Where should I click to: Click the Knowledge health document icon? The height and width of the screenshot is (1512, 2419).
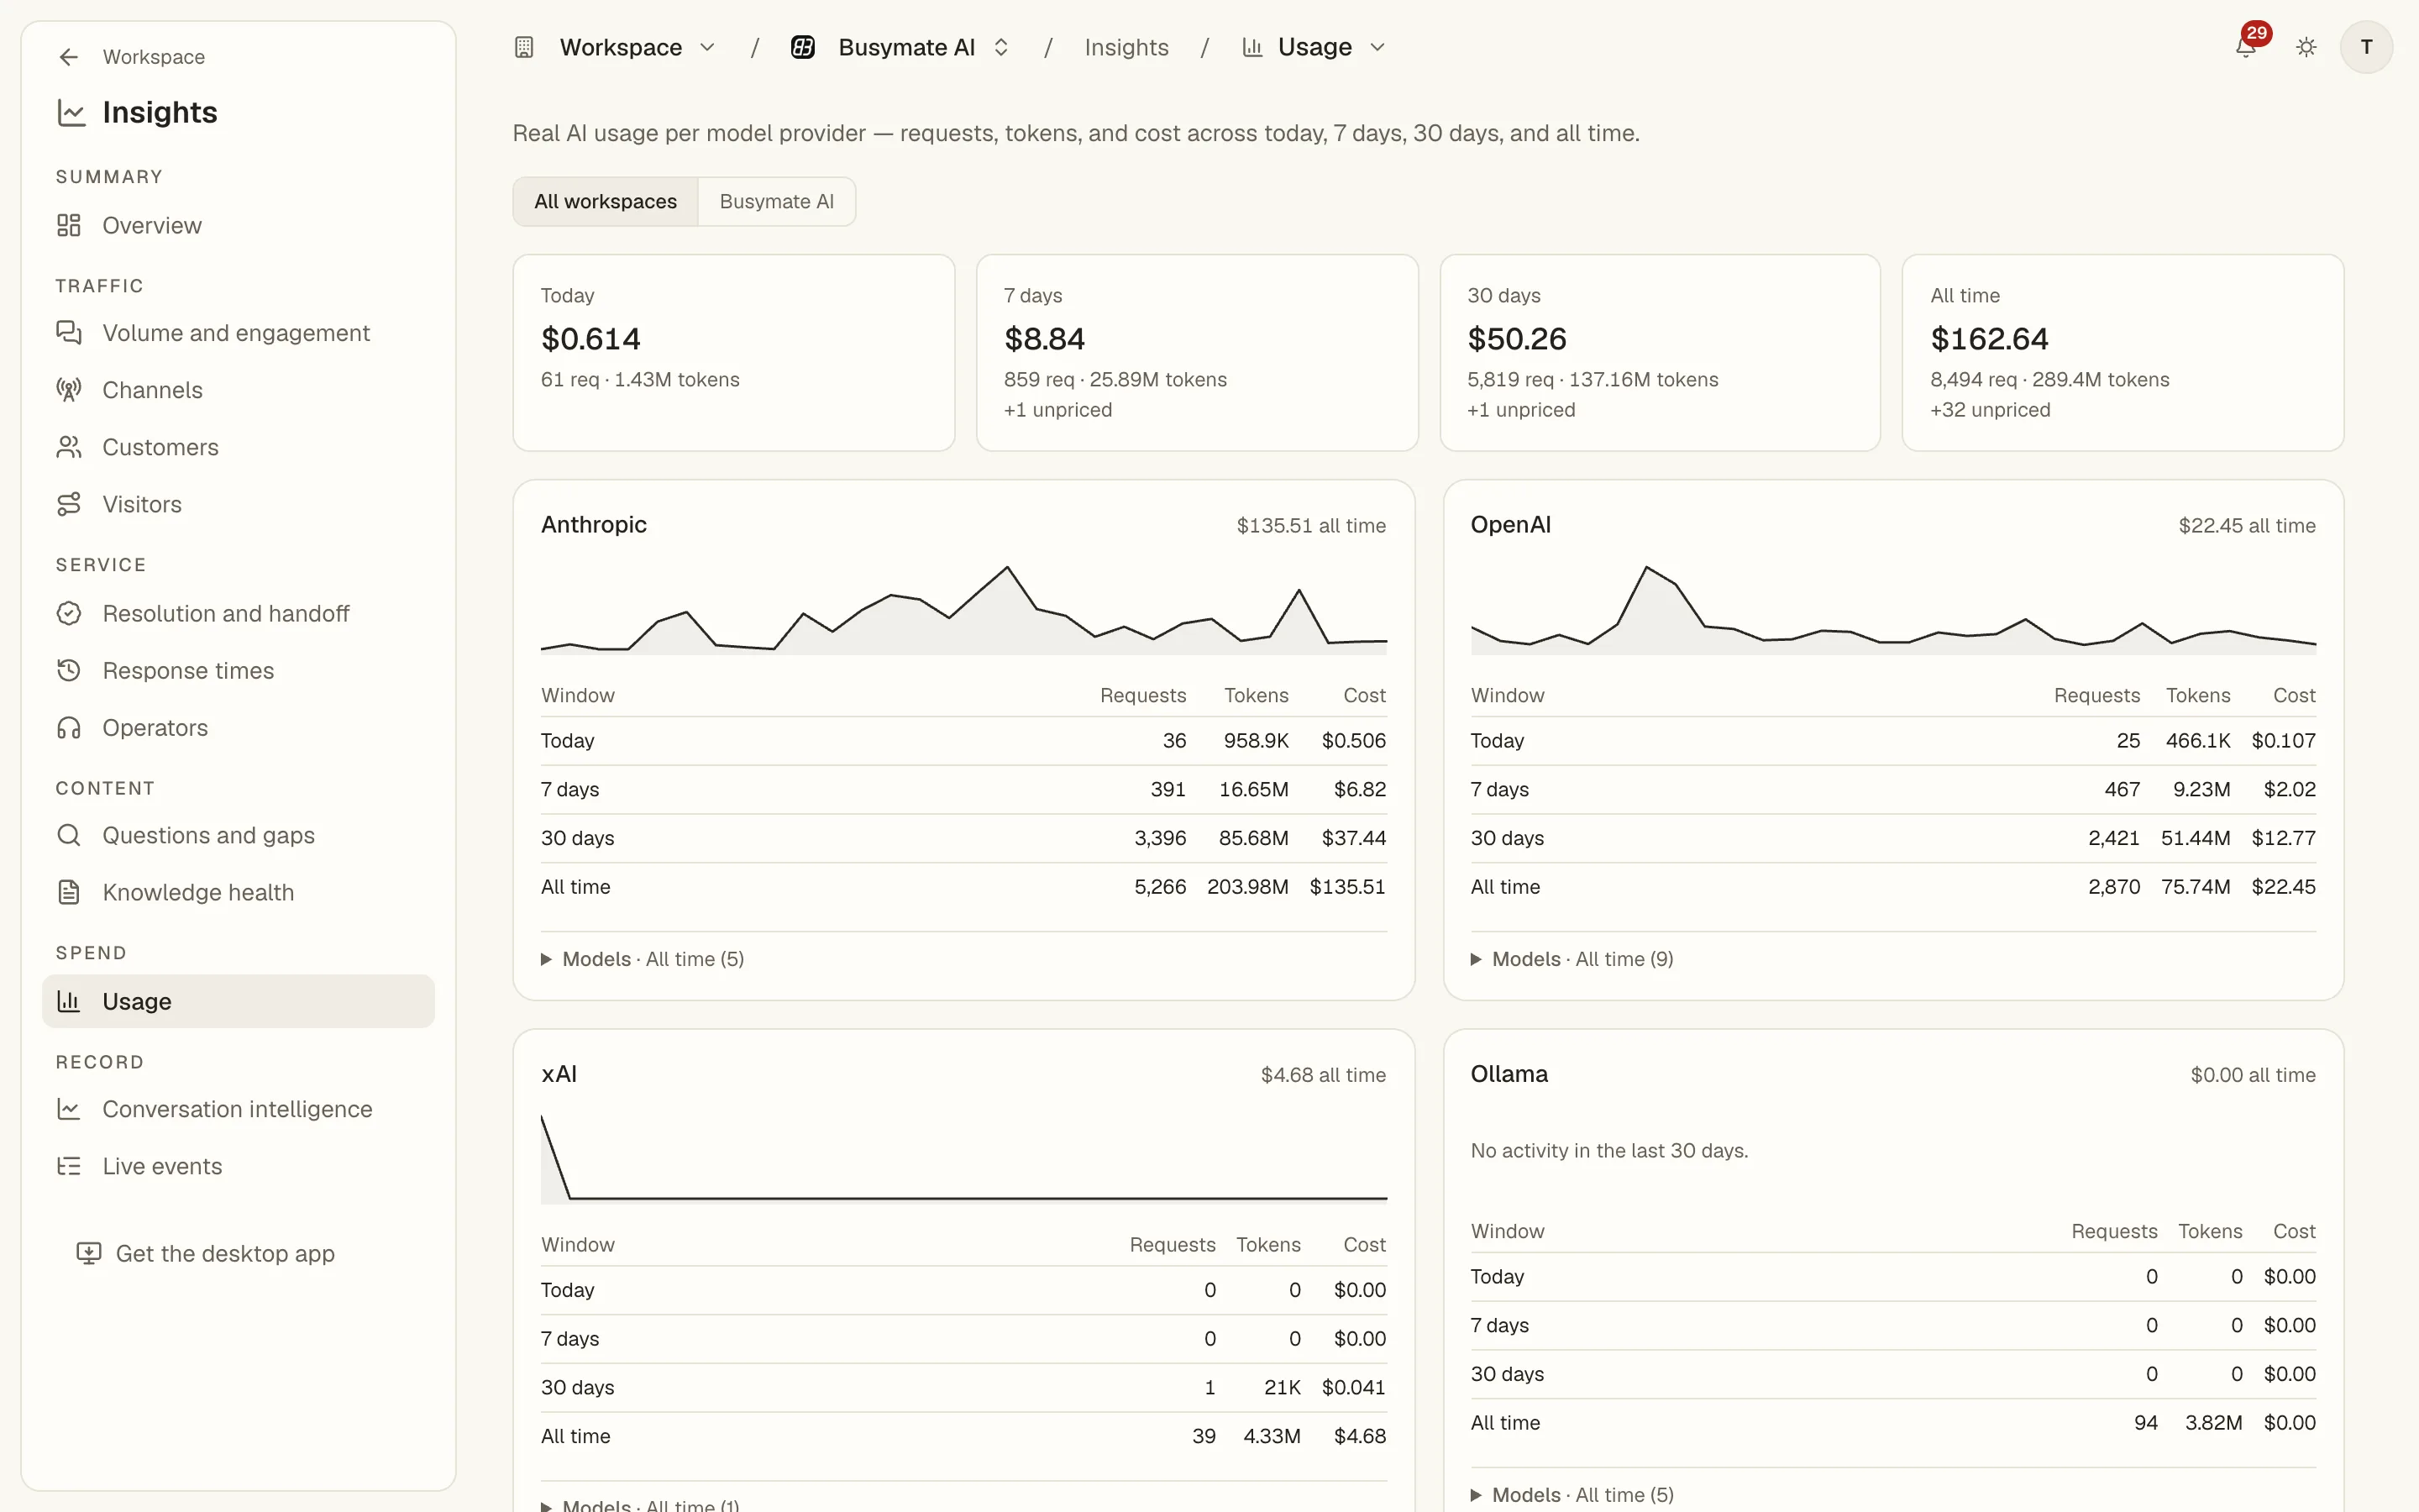[x=69, y=892]
